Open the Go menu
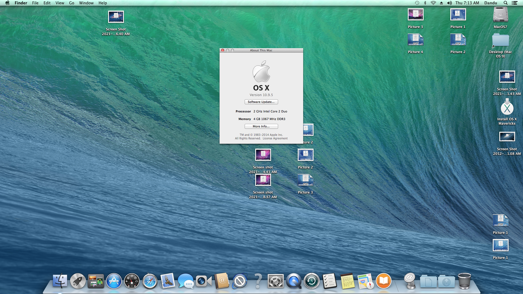The height and width of the screenshot is (294, 523). pos(72,3)
